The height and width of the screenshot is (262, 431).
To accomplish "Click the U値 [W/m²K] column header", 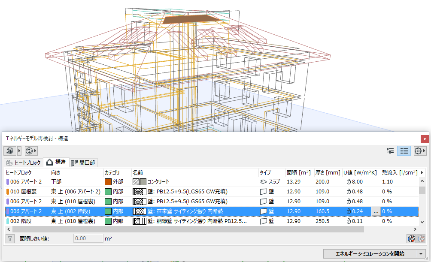I will (x=361, y=173).
